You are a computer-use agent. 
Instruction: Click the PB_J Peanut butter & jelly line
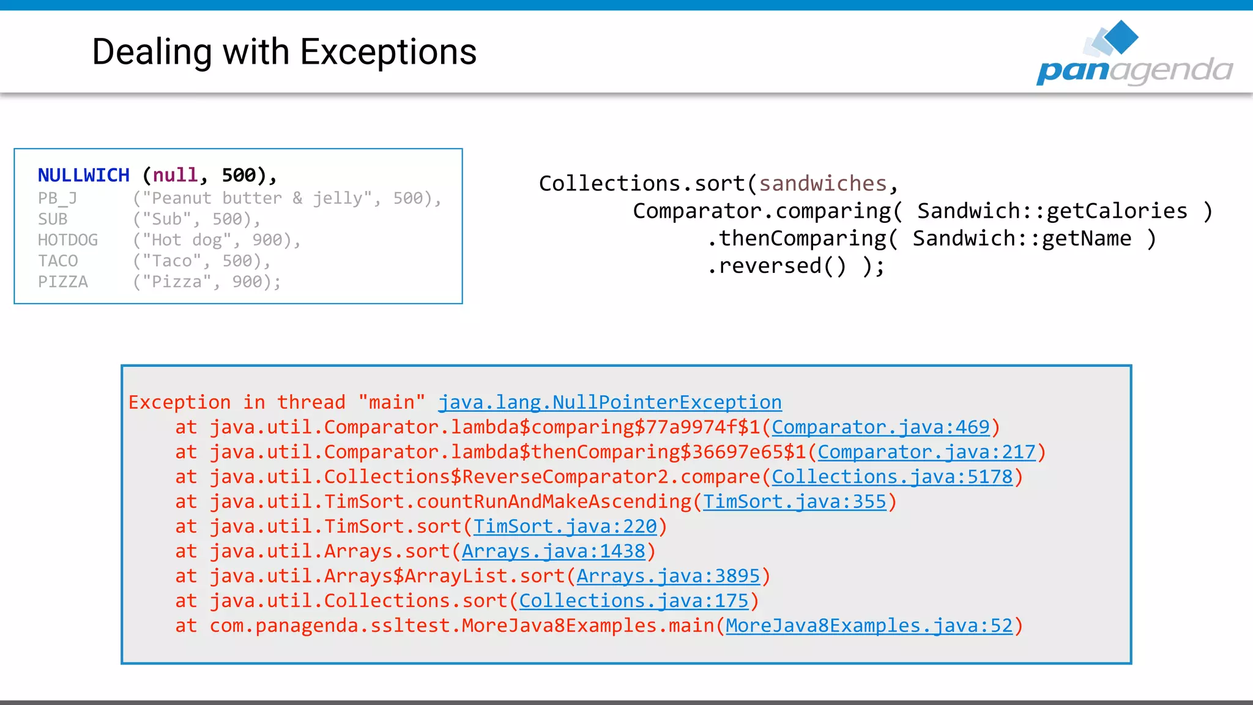coord(239,198)
